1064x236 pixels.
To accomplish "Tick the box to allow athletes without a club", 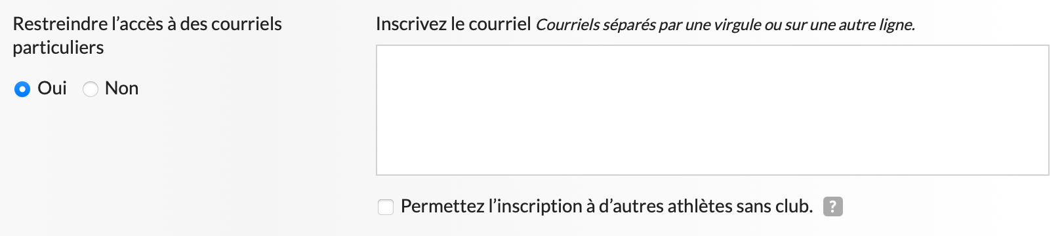I will point(386,207).
